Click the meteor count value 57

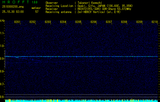[x=37, y=12]
